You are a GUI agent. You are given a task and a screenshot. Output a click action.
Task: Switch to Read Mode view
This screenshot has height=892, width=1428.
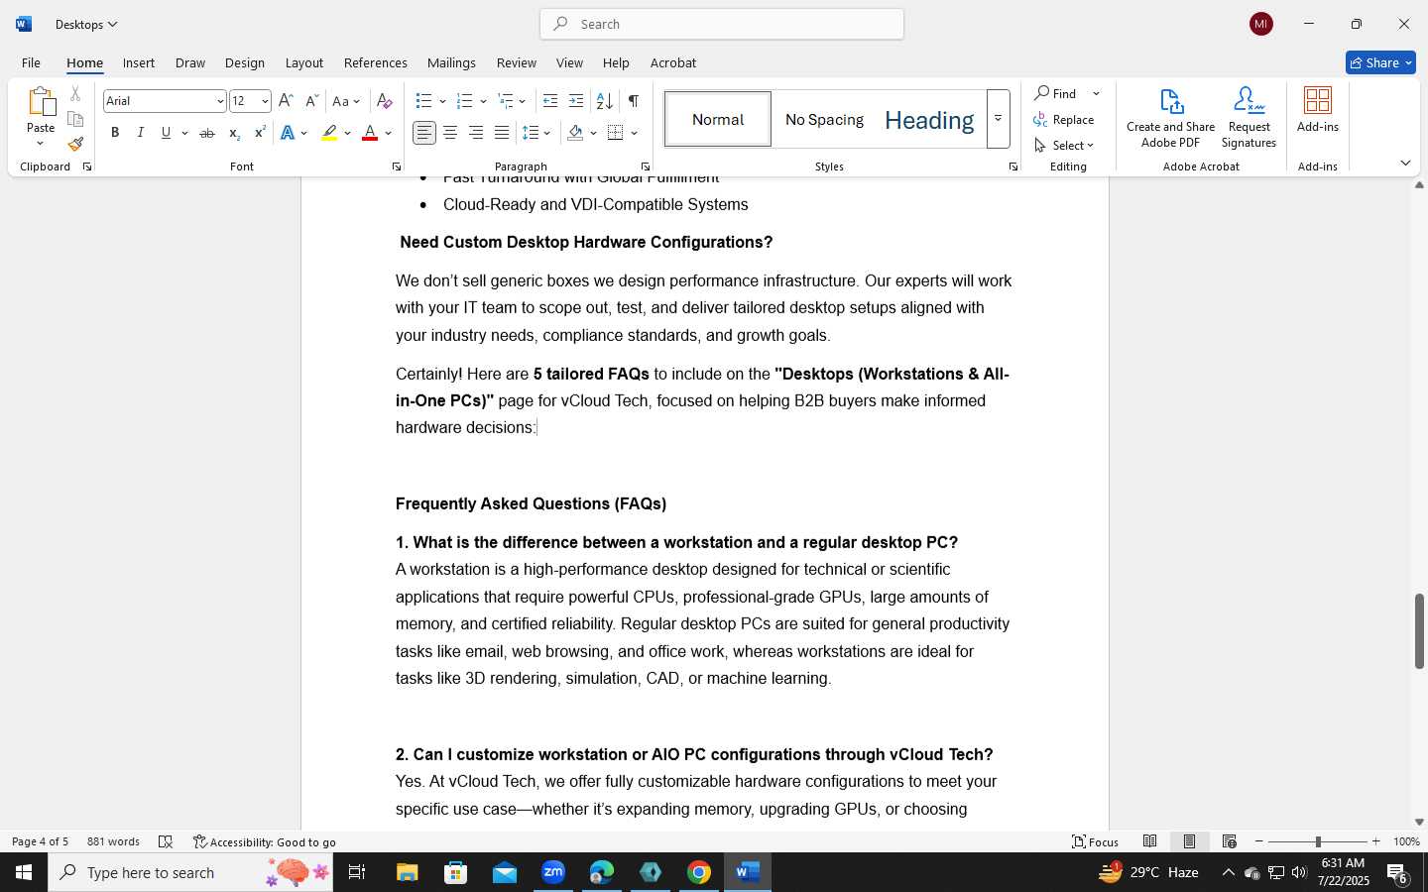pos(1150,841)
